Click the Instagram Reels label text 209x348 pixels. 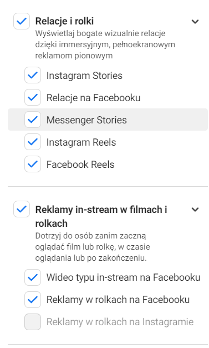pyautogui.click(x=81, y=142)
